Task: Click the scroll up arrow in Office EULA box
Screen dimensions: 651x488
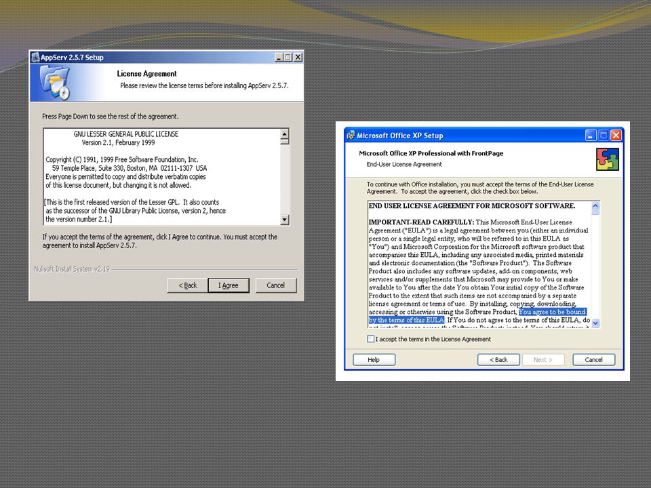Action: click(595, 206)
